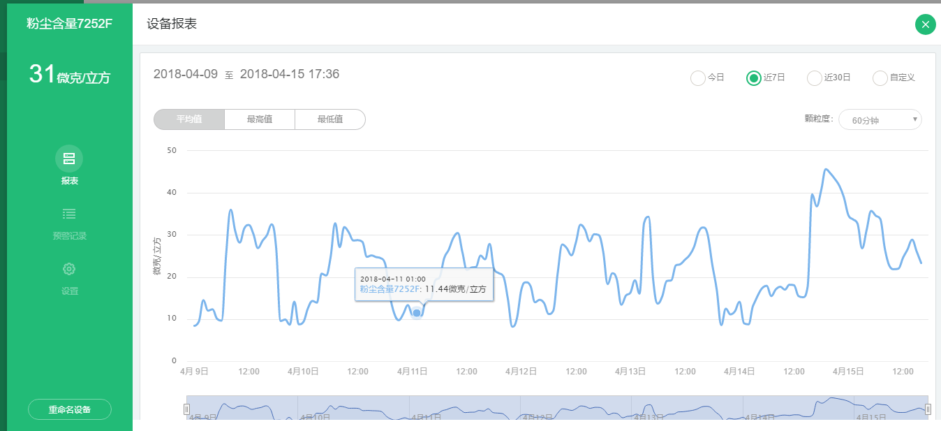
Task: Click the start date 2018-04-09
Action: tap(186, 74)
